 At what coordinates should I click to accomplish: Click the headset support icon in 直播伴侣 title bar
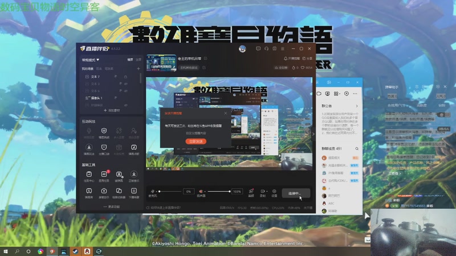(266, 49)
